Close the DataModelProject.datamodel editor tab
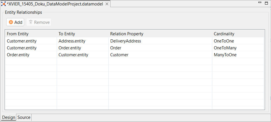This screenshot has height=122, width=271. 107,4
